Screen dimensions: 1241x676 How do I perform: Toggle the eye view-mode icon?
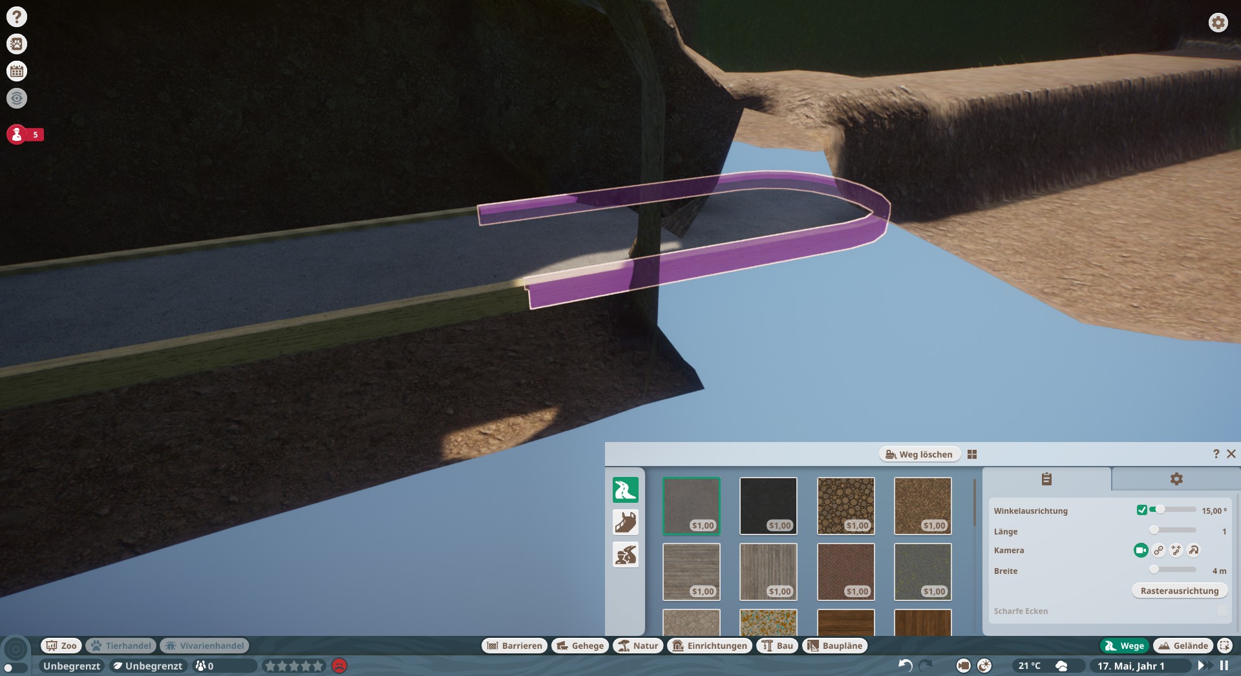pyautogui.click(x=17, y=98)
